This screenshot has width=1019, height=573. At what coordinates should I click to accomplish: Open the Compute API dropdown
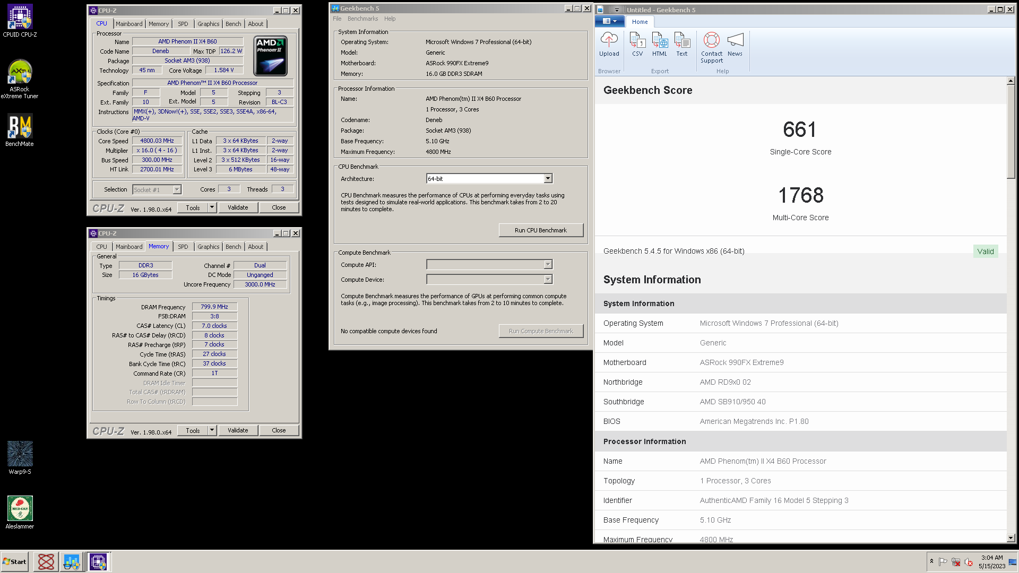click(x=548, y=264)
